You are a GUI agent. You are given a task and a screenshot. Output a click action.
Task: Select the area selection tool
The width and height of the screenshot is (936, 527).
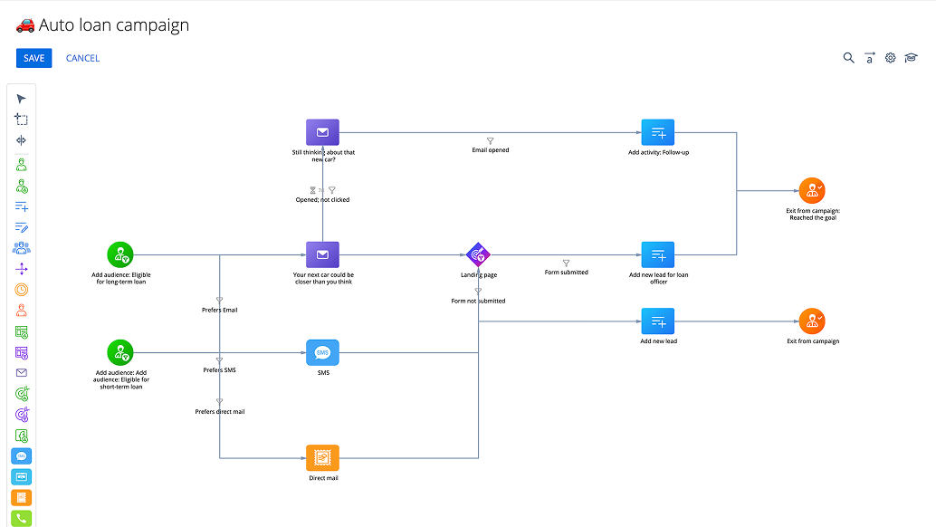[21, 119]
